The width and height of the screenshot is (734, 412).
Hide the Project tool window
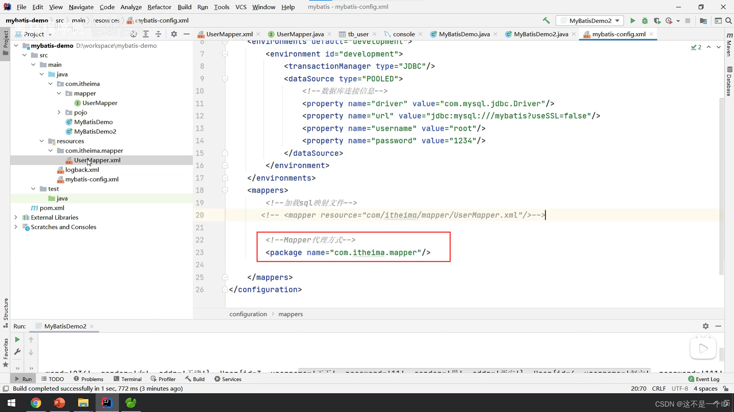(x=187, y=34)
